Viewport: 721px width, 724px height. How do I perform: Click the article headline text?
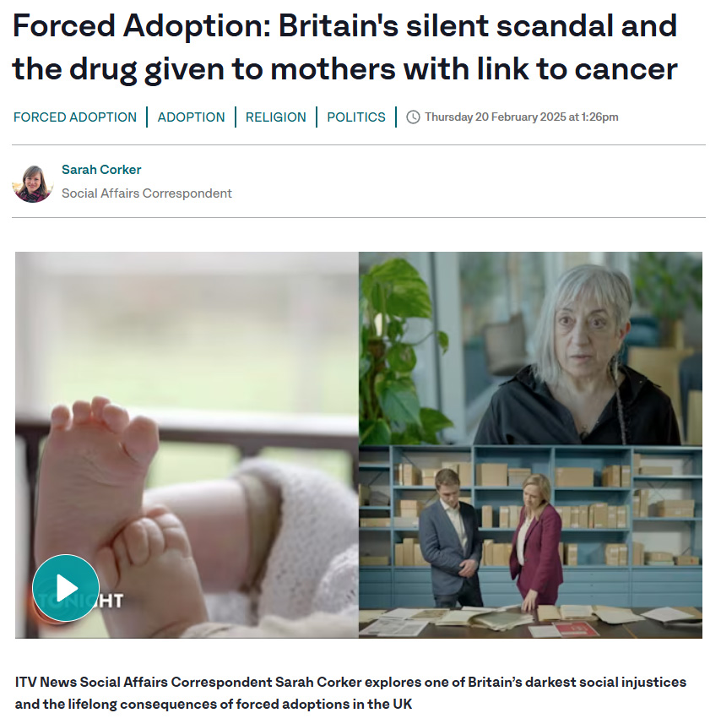point(345,47)
